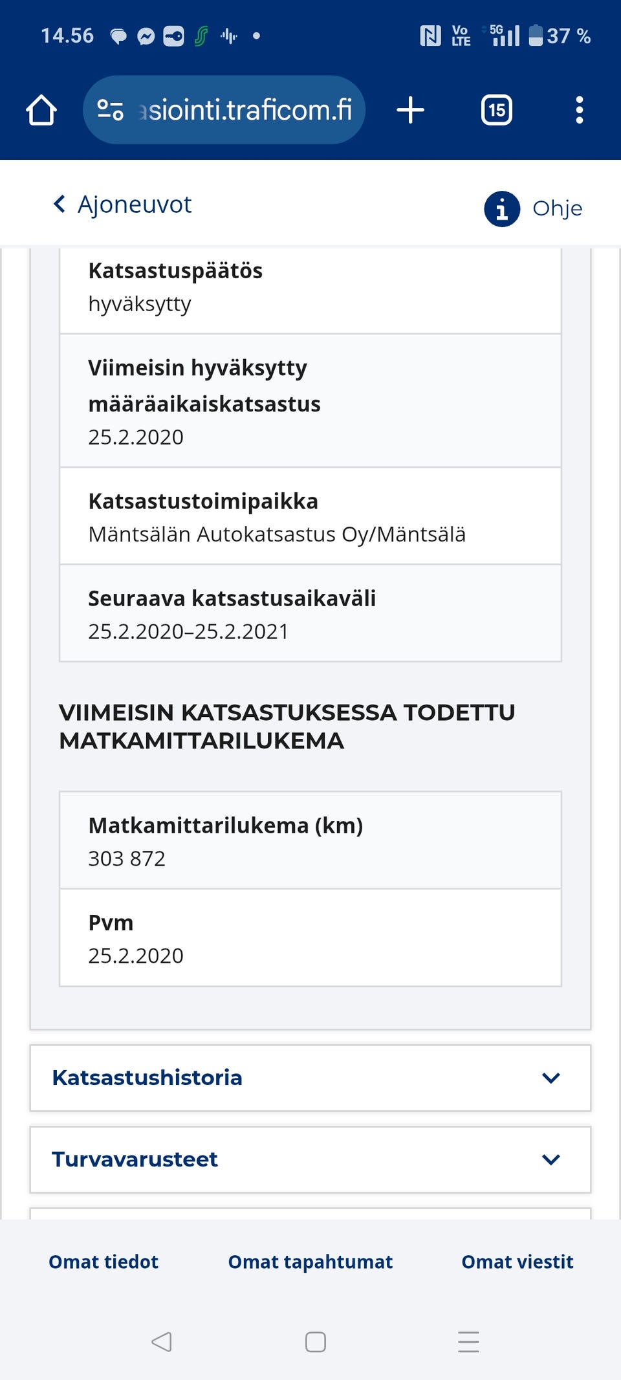The width and height of the screenshot is (621, 1380).
Task: Expand the Turvavarusteet section
Action: (310, 1159)
